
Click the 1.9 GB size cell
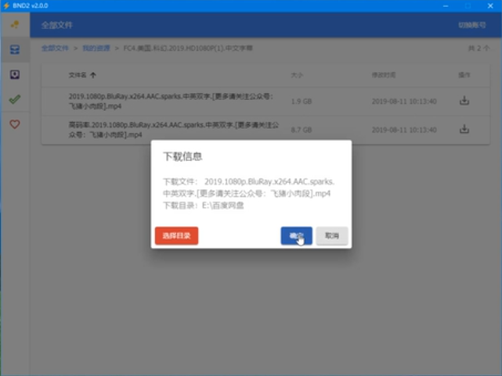[x=302, y=102]
